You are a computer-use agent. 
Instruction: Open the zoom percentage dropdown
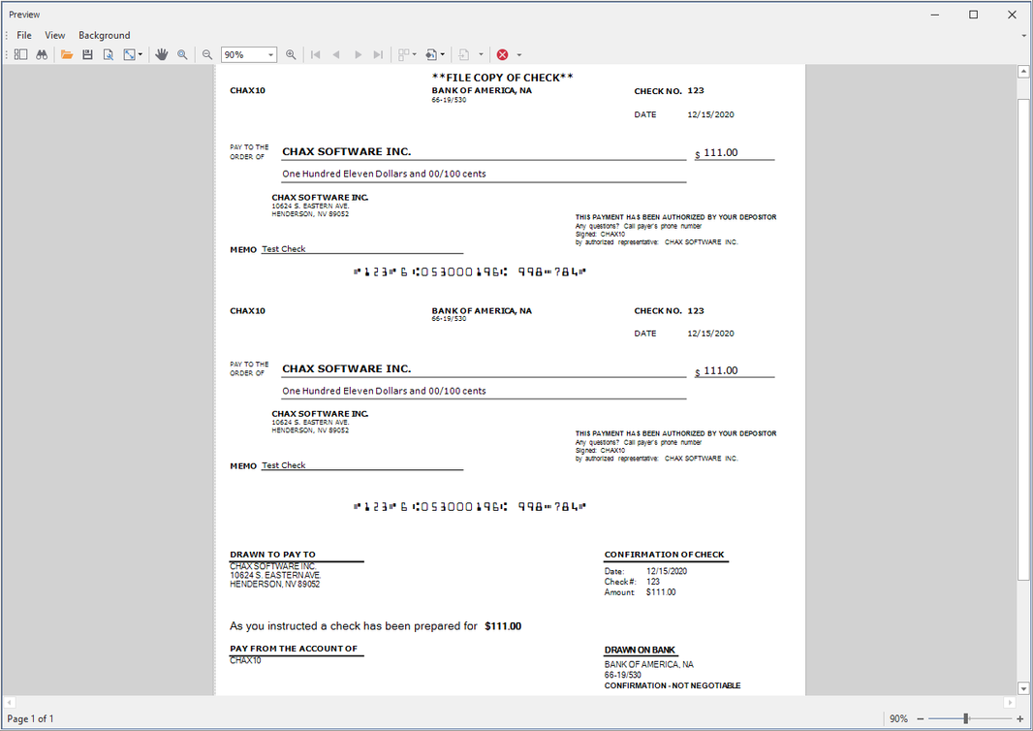(271, 54)
